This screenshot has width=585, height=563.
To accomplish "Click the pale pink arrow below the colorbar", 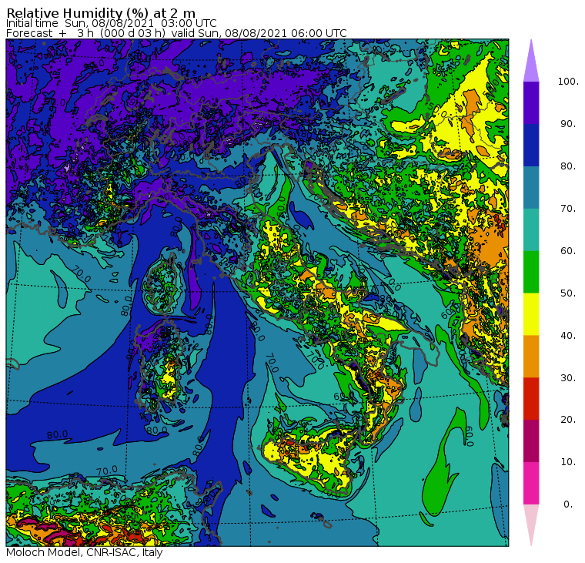I will tap(531, 523).
